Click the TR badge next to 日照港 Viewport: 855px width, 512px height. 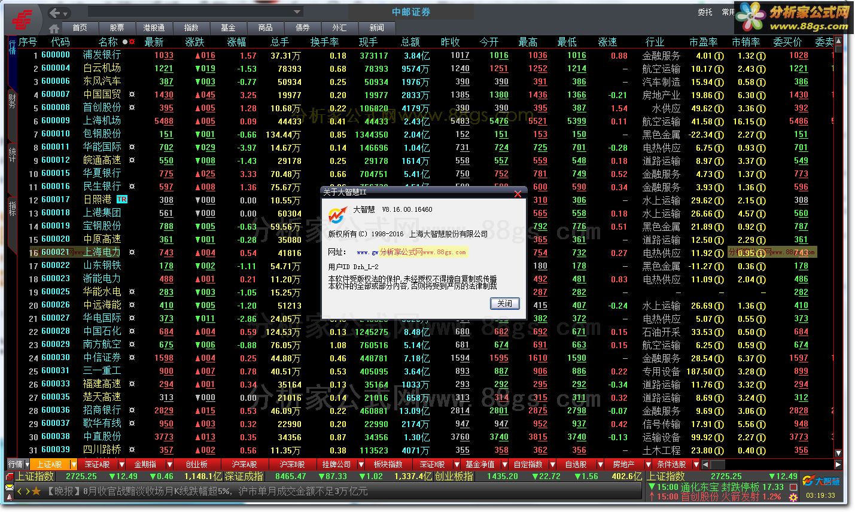122,200
